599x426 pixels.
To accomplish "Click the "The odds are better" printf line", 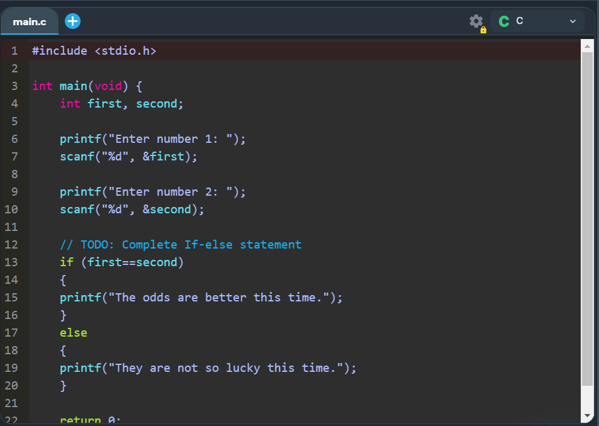I will pyautogui.click(x=201, y=298).
